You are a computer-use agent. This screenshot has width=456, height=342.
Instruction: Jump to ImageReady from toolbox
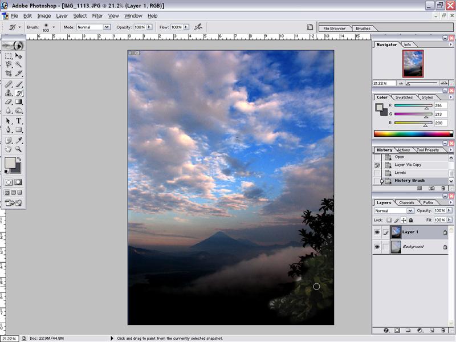pyautogui.click(x=13, y=203)
